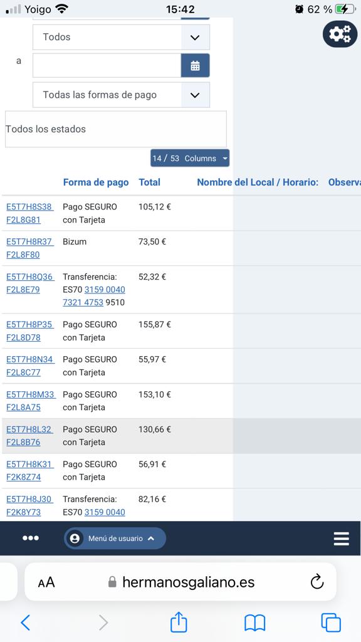
Task: Click the 82,16 € total cell
Action: click(x=152, y=499)
